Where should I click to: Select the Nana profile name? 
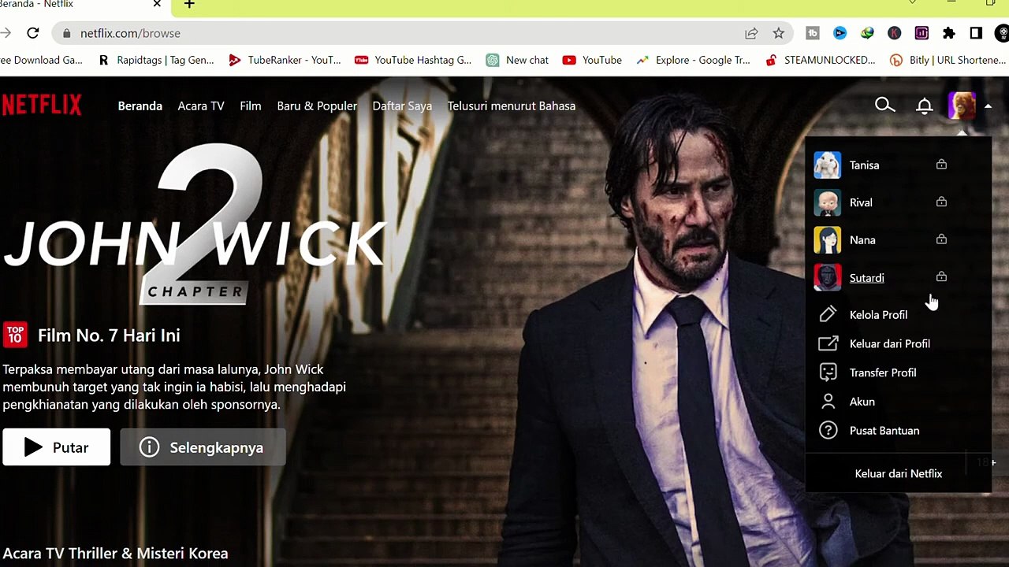[862, 240]
